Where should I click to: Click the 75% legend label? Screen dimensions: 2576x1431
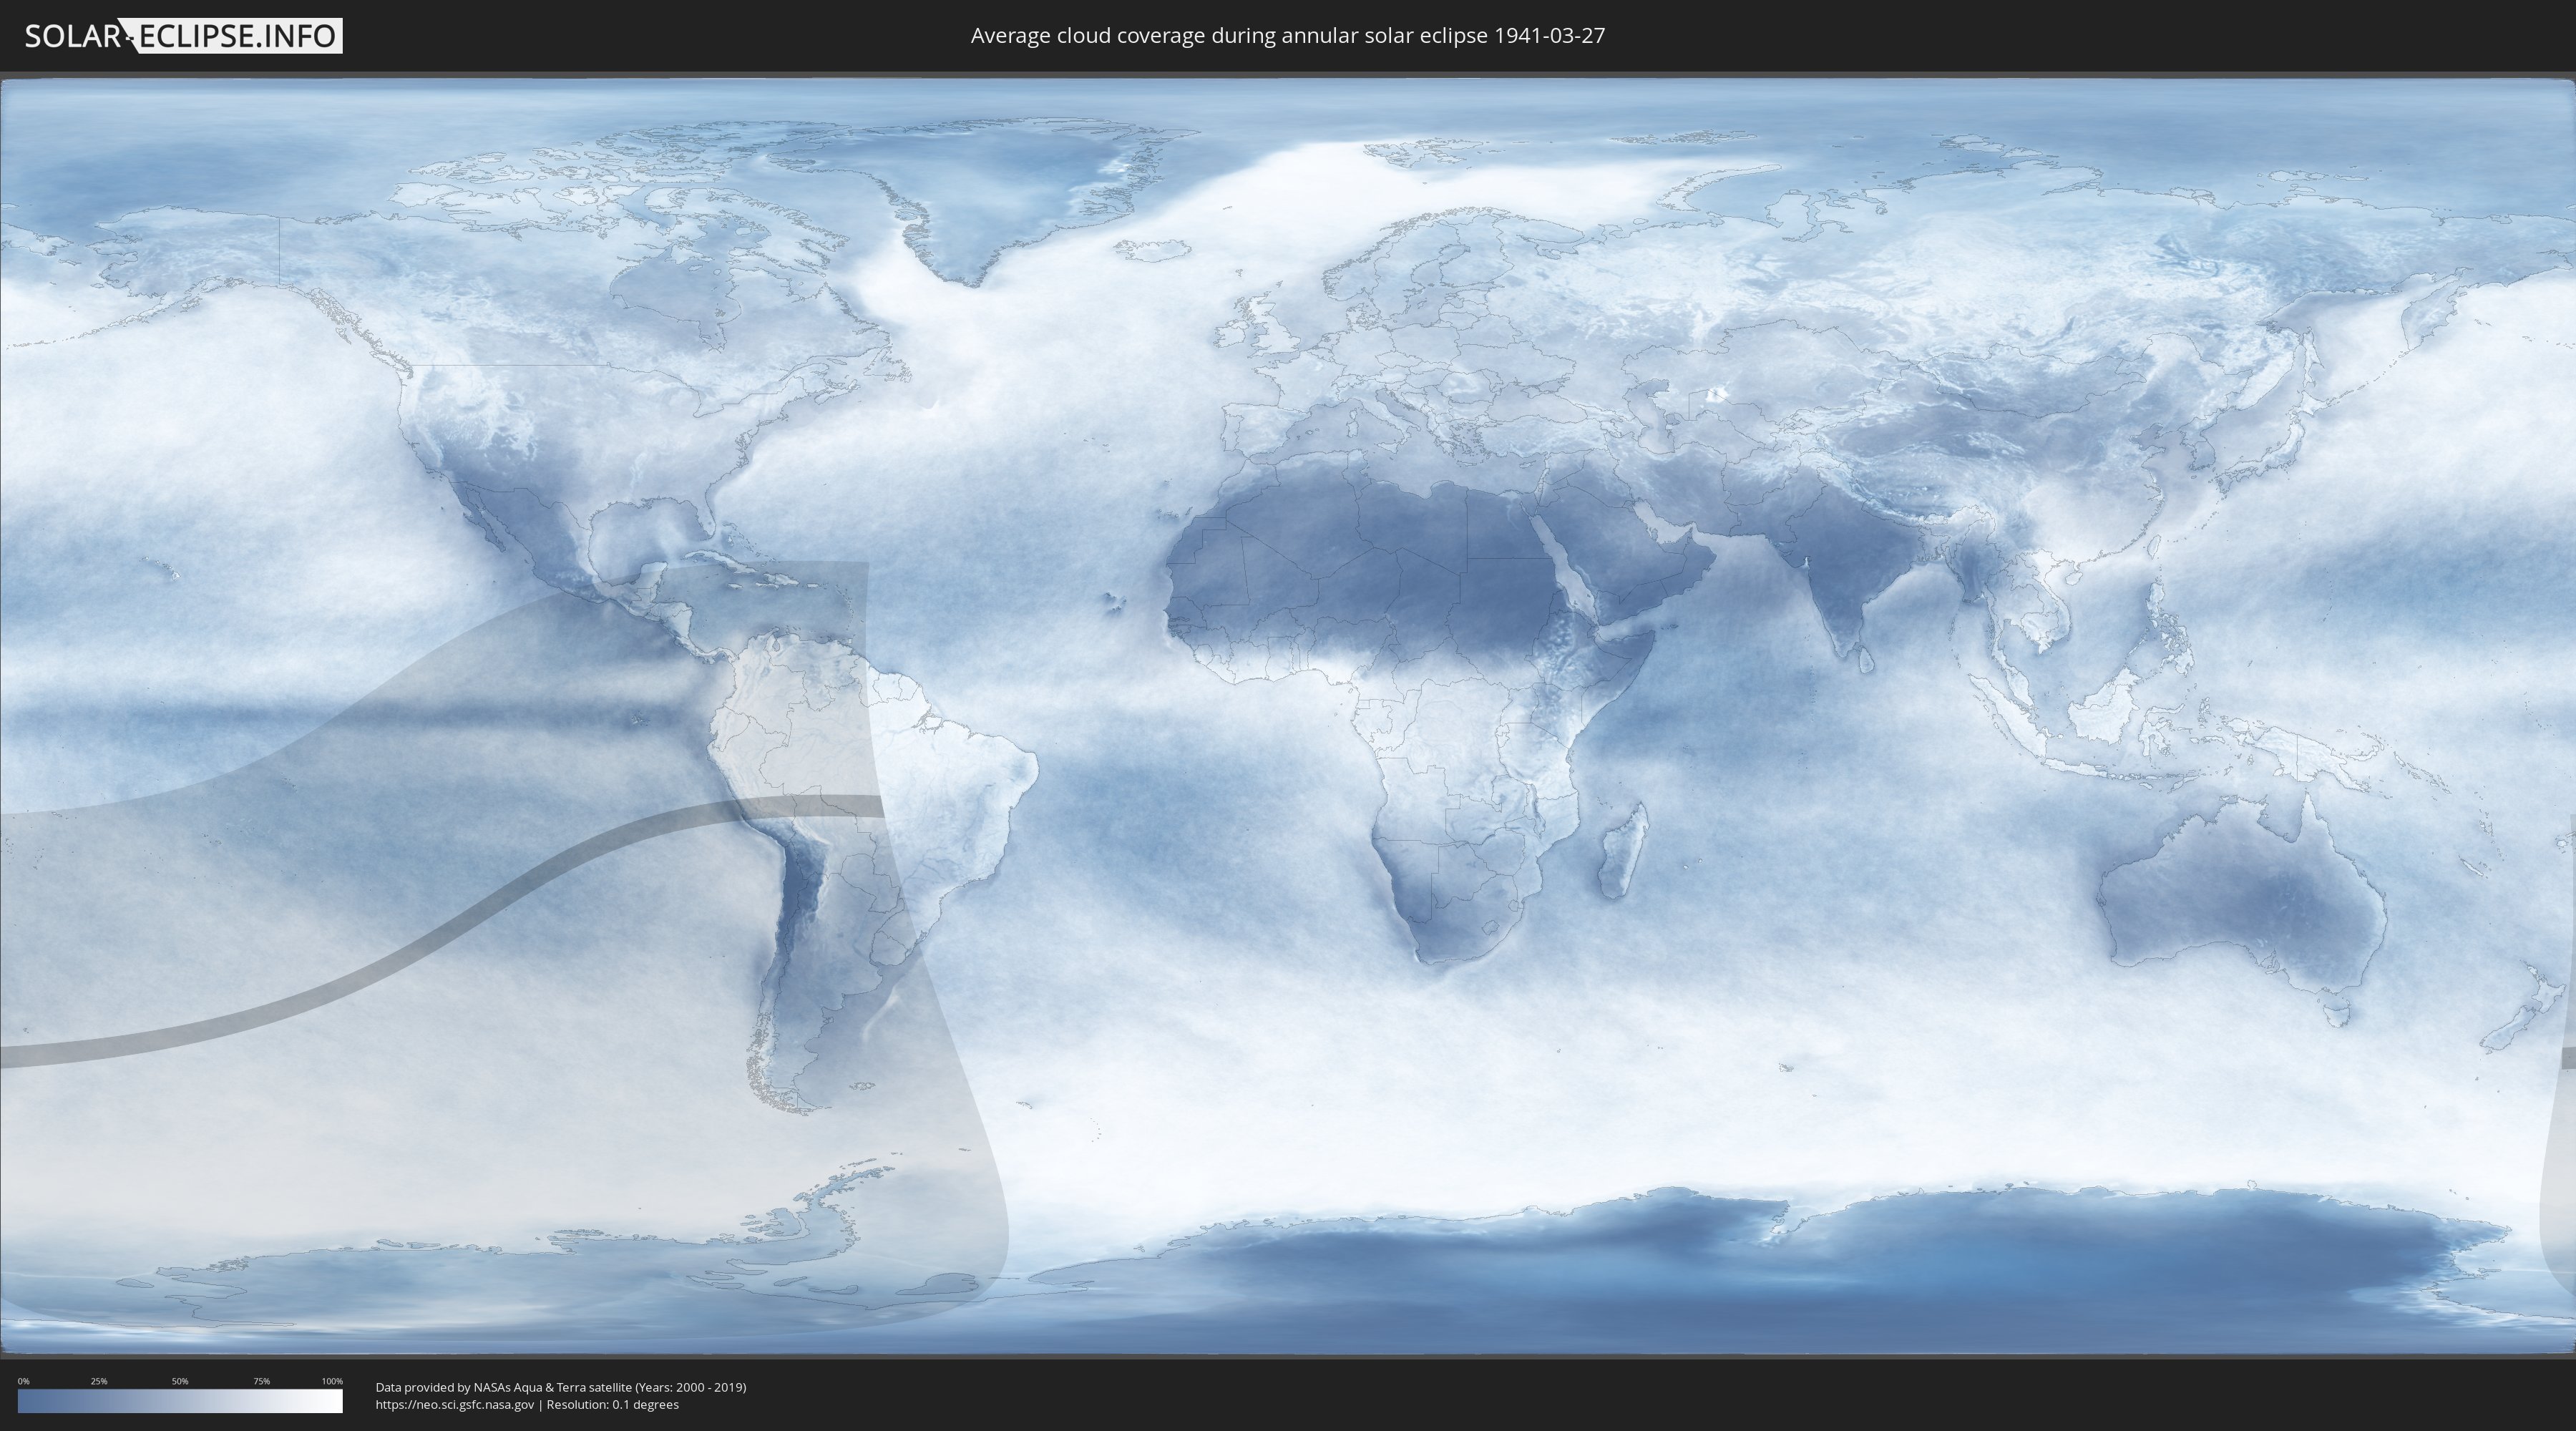point(261,1381)
